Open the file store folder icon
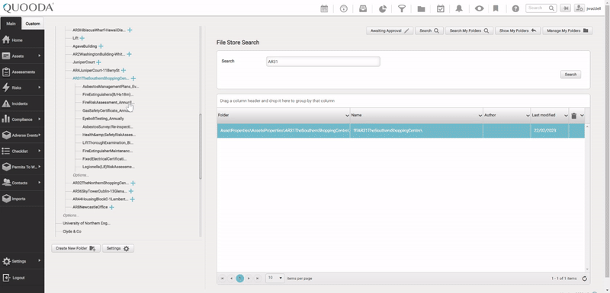The height and width of the screenshot is (293, 610). (421, 8)
